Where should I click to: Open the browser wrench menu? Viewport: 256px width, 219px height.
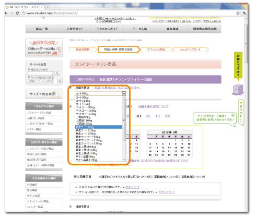point(244,13)
